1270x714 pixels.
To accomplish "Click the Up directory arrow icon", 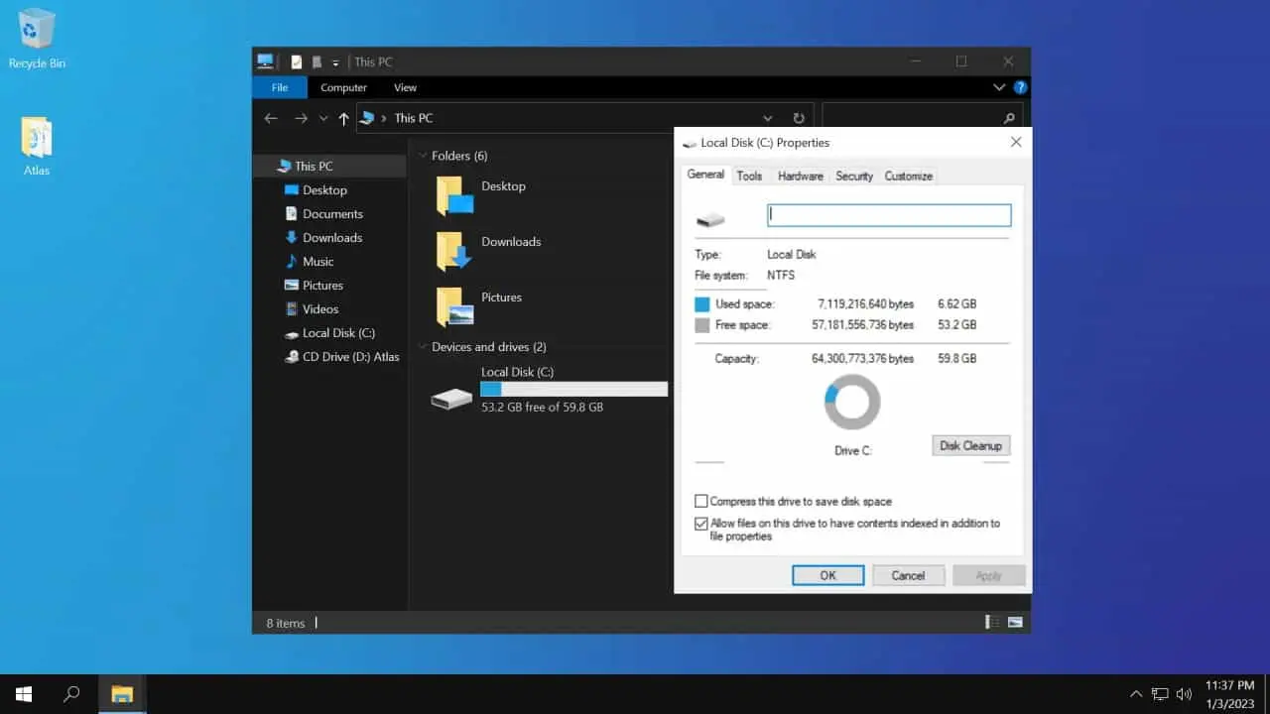I will (x=343, y=118).
